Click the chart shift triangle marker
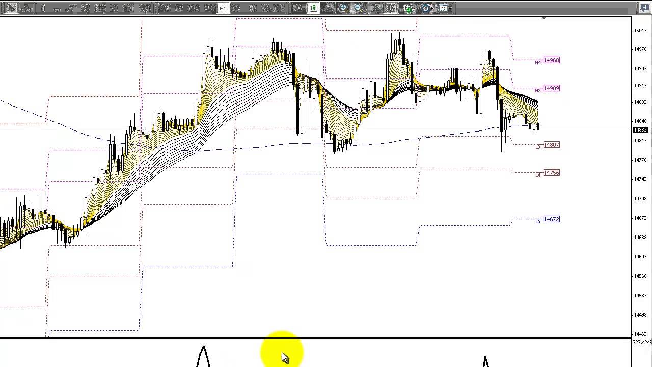The width and height of the screenshot is (652, 367). click(x=544, y=18)
